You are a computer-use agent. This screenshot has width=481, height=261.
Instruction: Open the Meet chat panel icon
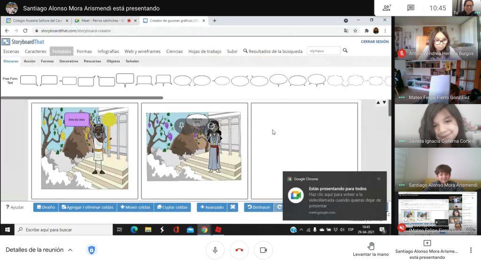tap(411, 8)
